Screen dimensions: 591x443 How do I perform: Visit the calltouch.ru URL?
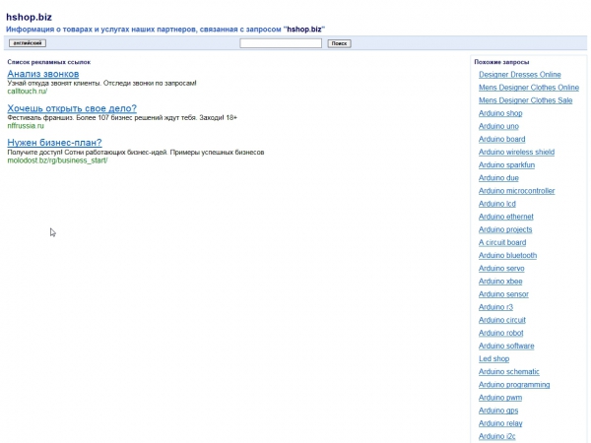tap(27, 92)
